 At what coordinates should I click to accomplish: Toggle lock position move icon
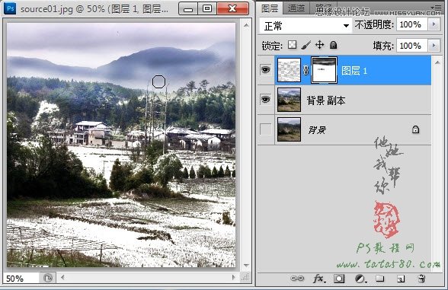pyautogui.click(x=319, y=45)
